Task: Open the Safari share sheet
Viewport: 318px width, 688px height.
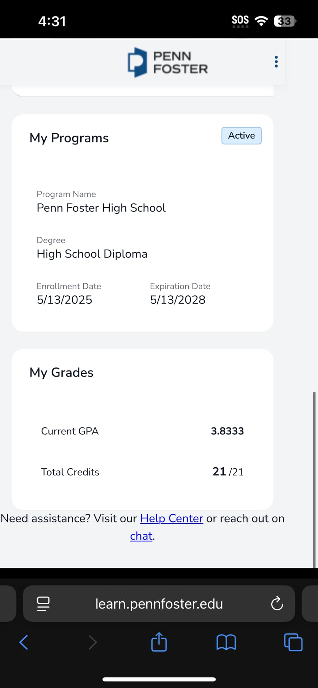Action: coord(159,642)
